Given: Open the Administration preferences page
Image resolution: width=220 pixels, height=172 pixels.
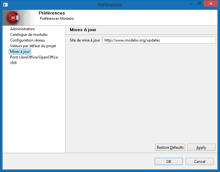Looking at the screenshot, I should pos(22,29).
